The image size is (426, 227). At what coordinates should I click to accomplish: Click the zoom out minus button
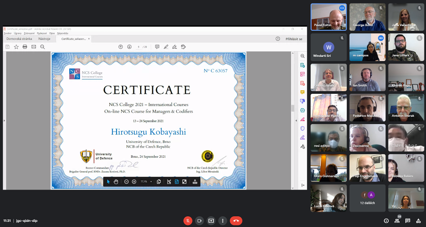tap(126, 182)
